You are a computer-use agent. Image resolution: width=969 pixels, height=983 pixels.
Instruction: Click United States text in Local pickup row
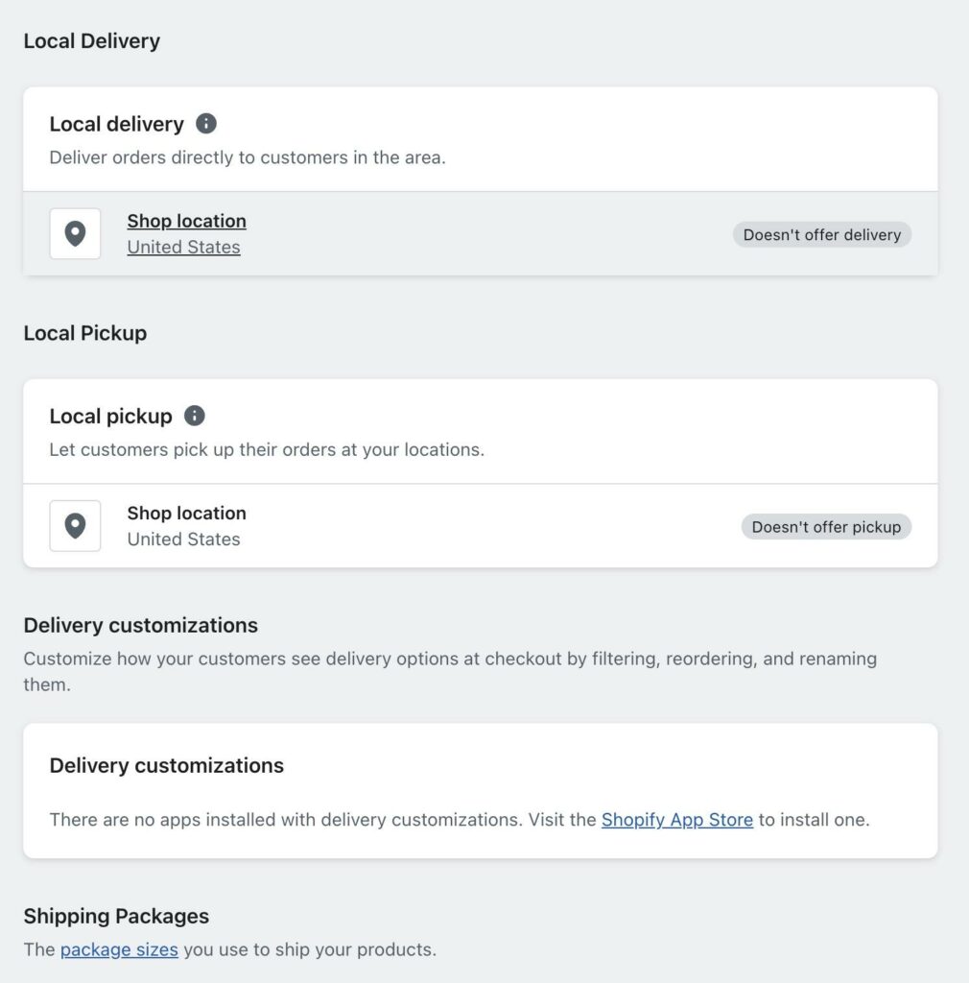click(x=183, y=539)
